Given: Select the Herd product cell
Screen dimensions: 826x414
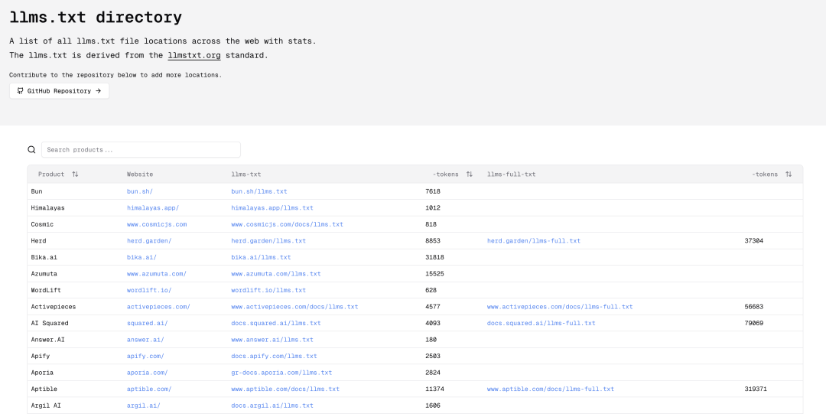Looking at the screenshot, I should (x=38, y=240).
